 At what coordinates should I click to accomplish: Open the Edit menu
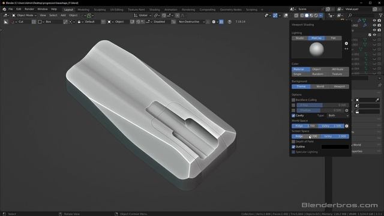pos(19,10)
